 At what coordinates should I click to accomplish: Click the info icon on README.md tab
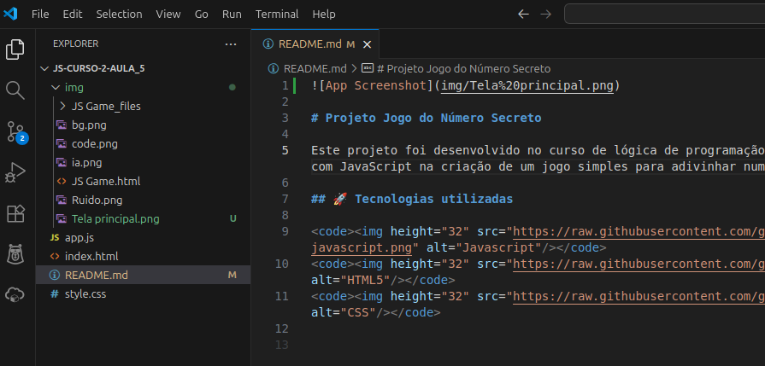(268, 44)
